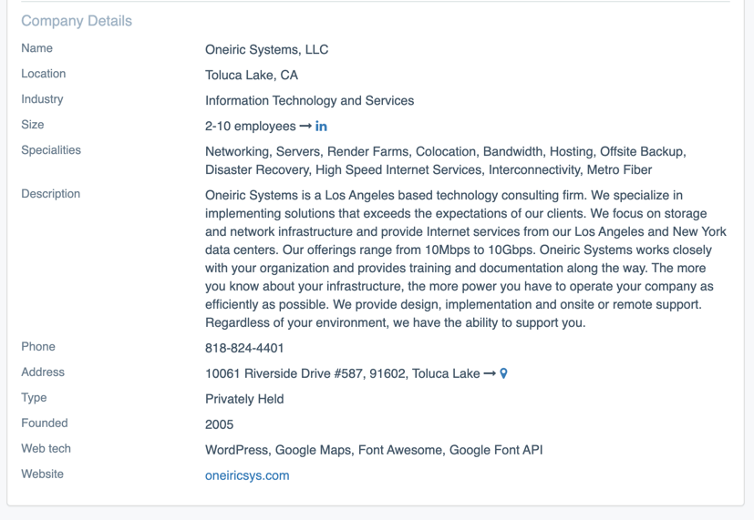Click the founded year 2005

click(219, 424)
